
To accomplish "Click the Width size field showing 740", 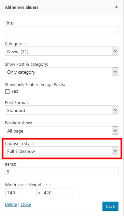I will (x=21, y=192).
